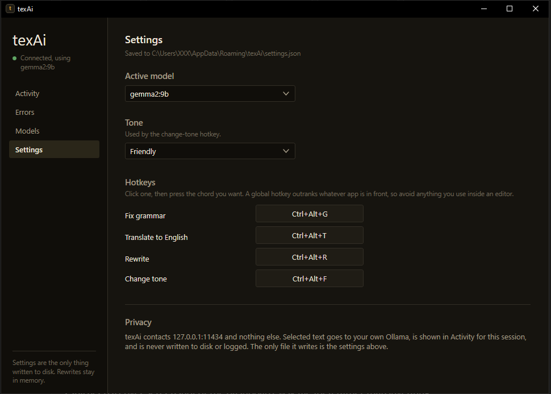The height and width of the screenshot is (394, 551).
Task: Maximize the texAi window
Action: [x=510, y=9]
